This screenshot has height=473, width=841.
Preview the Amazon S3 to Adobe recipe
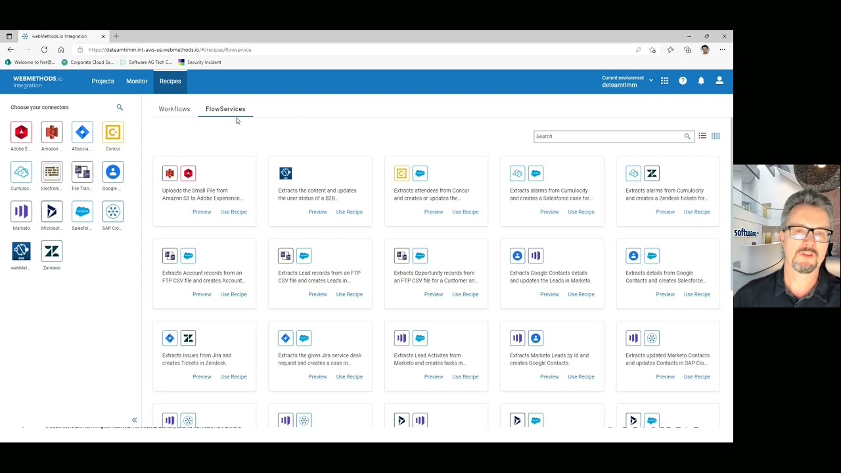coord(202,212)
